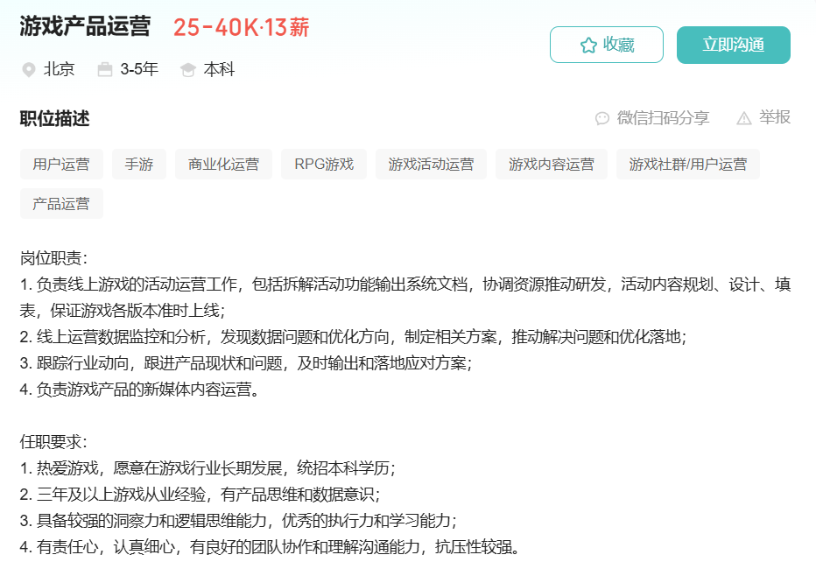Click the salary text 25-40K·13薪
Viewport: 816px width, 583px height.
click(x=241, y=28)
